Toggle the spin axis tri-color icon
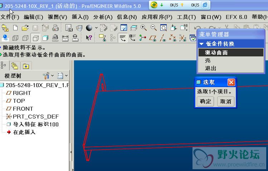Screen dimensions: 268x171 pyautogui.click(x=142, y=38)
